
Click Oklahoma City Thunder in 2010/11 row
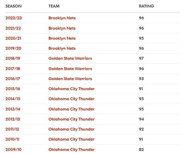(71, 139)
